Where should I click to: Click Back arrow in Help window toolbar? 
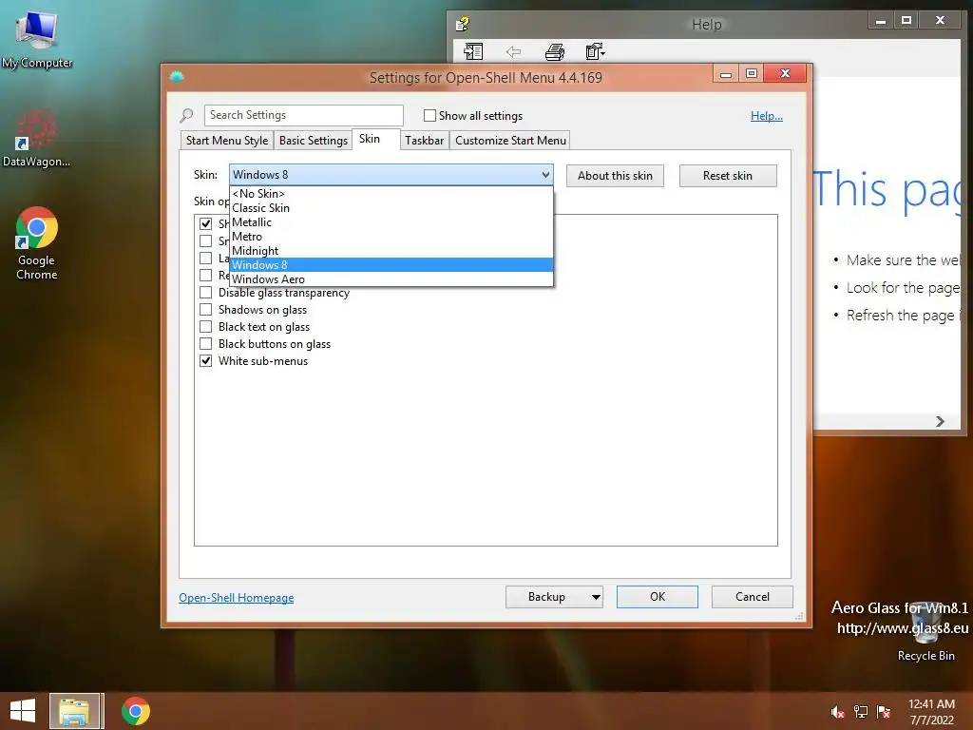click(x=513, y=51)
